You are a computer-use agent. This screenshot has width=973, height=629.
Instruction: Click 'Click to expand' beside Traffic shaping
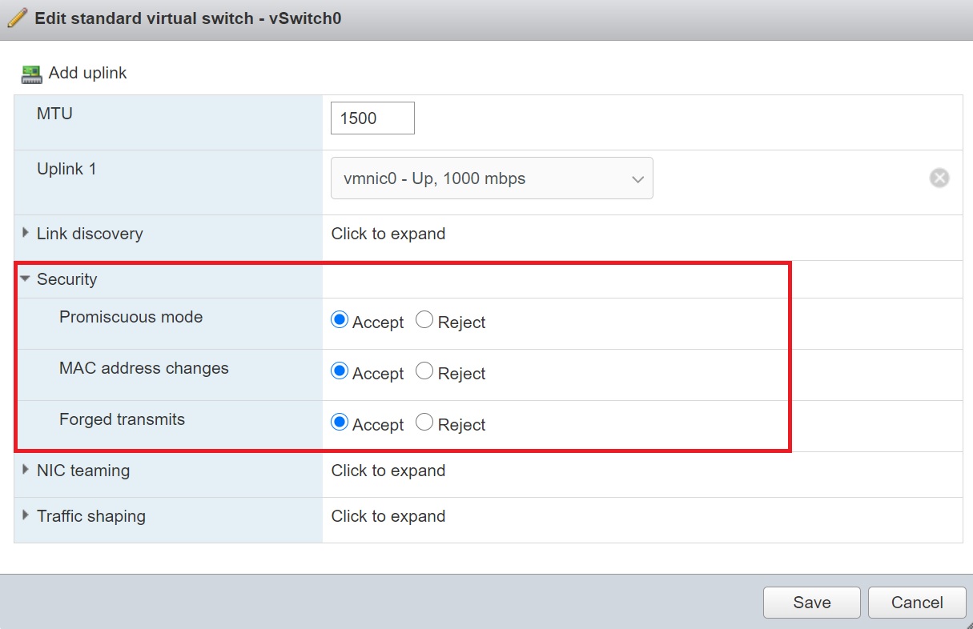(x=388, y=516)
